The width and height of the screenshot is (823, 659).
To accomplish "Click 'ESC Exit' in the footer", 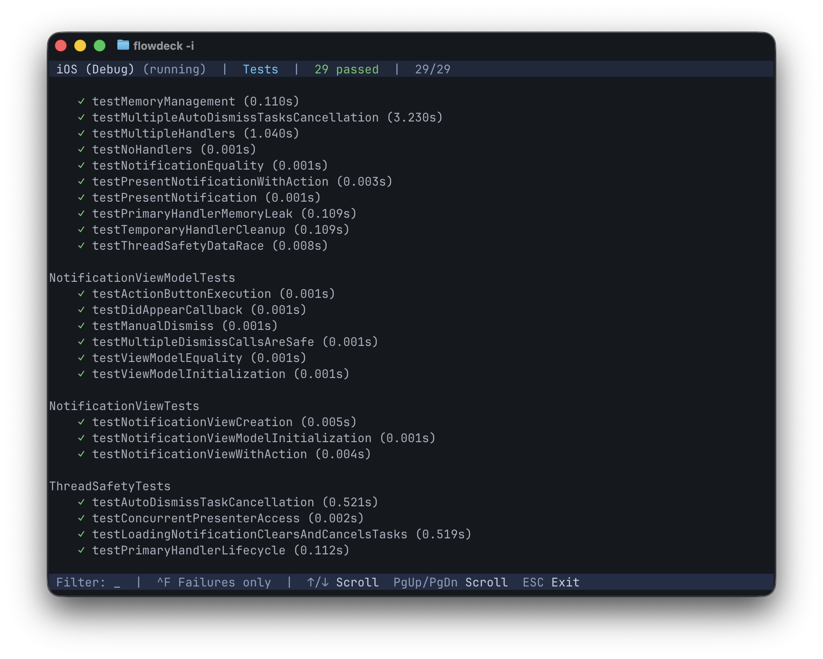I will coord(551,582).
